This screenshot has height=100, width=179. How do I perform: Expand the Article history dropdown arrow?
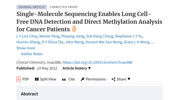89,68
